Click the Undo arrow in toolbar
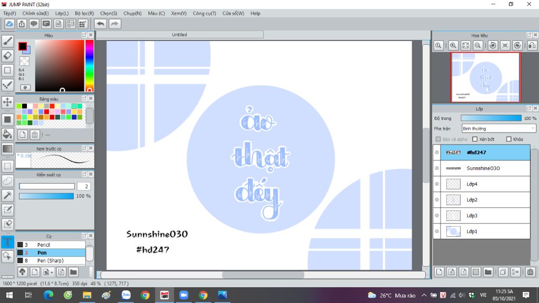539x303 pixels. coord(101,24)
